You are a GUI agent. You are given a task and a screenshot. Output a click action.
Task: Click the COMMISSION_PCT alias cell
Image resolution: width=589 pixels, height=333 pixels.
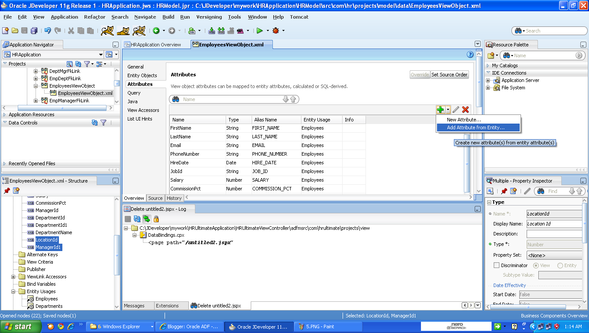point(276,189)
